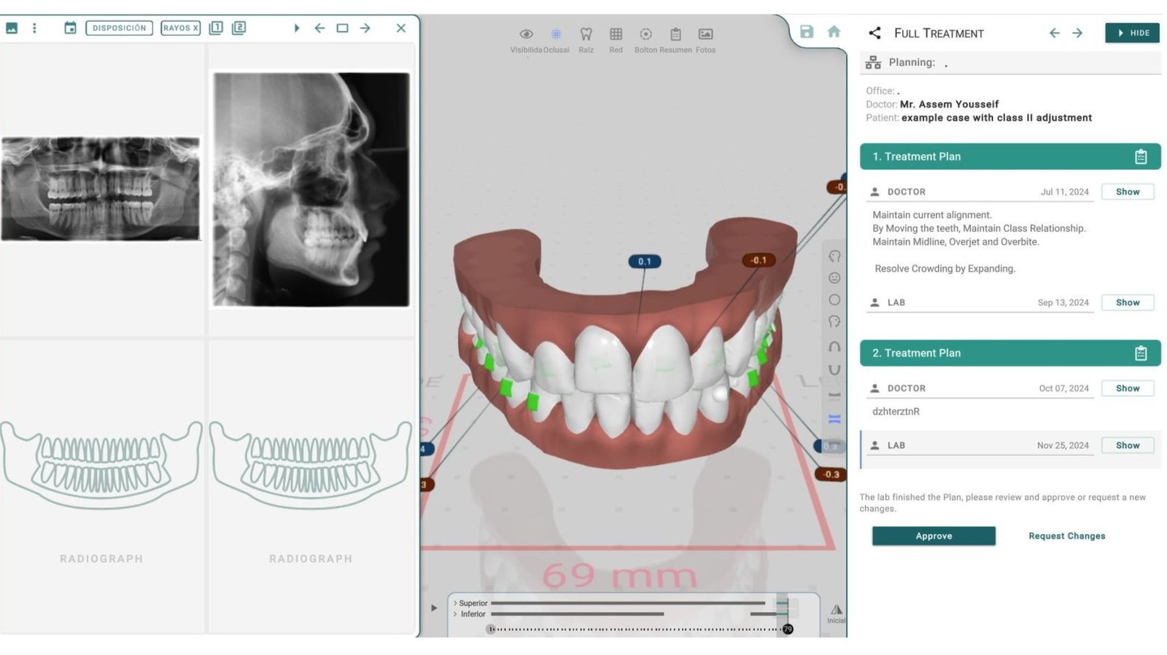Screen dimensions: 1167x655
Task: Select the Disposición tab
Action: [x=119, y=28]
